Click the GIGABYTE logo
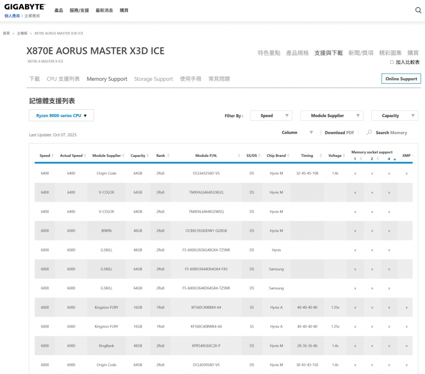This screenshot has height=374, width=425. click(25, 7)
